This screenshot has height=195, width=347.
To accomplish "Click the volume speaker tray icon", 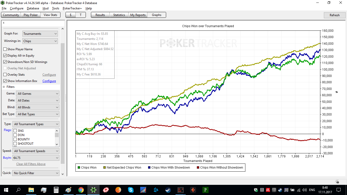I will click(x=304, y=190).
